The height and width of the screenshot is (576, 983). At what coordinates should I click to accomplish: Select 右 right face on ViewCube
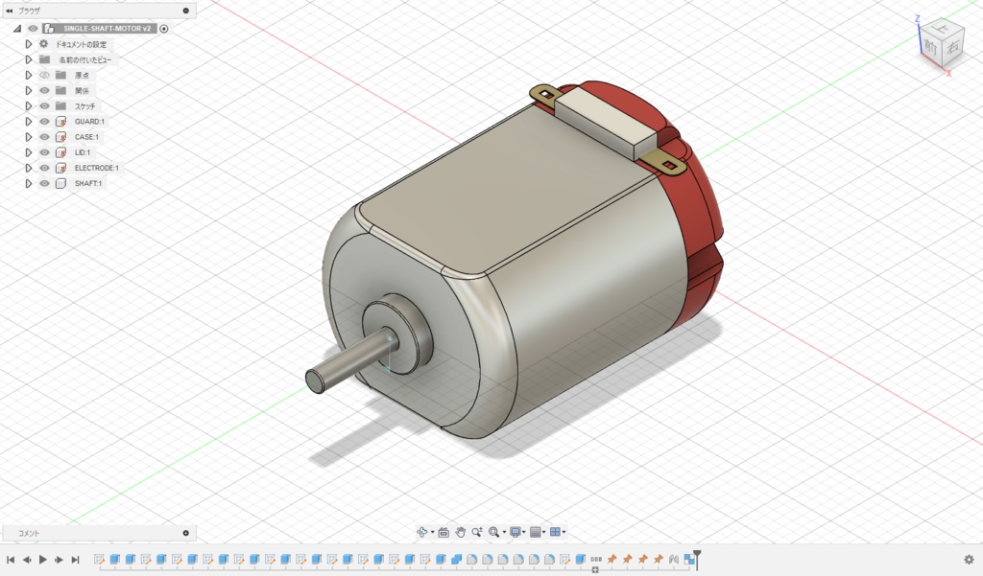click(953, 47)
